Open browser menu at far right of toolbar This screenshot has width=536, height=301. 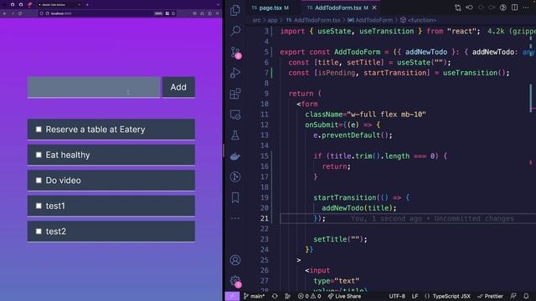coord(218,13)
